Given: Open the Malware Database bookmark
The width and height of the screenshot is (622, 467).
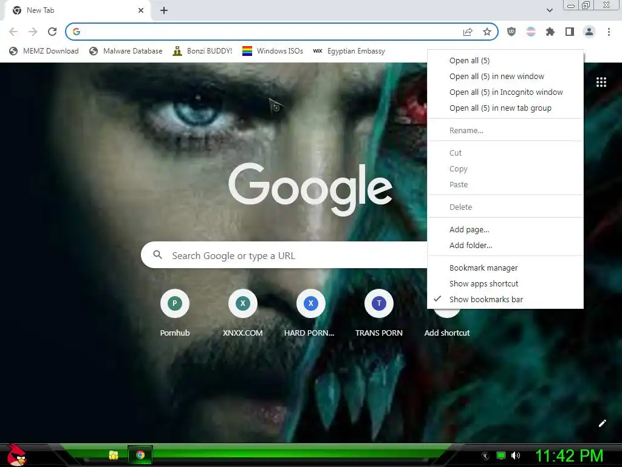Looking at the screenshot, I should coord(126,51).
